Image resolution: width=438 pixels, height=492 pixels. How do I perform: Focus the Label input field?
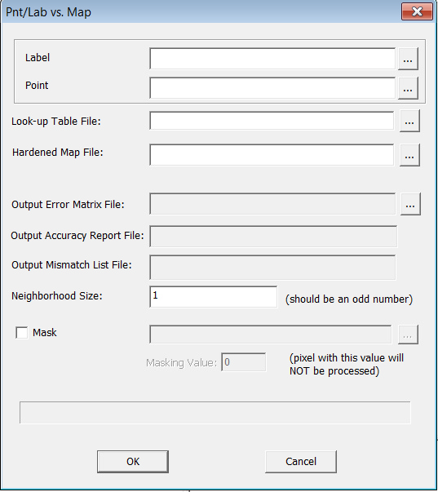272,59
